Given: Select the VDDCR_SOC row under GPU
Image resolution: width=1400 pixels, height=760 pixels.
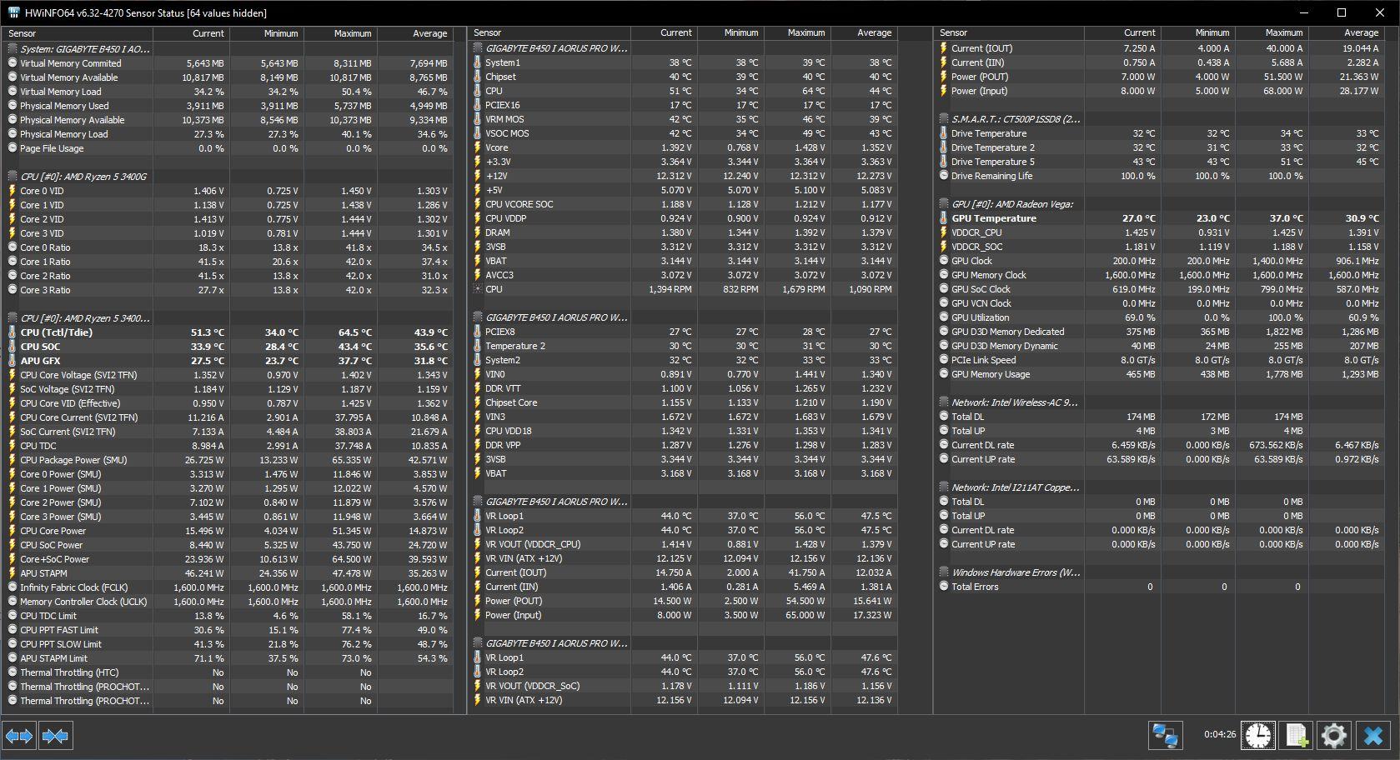Looking at the screenshot, I should pos(1158,247).
